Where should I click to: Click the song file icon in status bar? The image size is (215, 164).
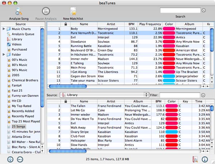pos(195,159)
